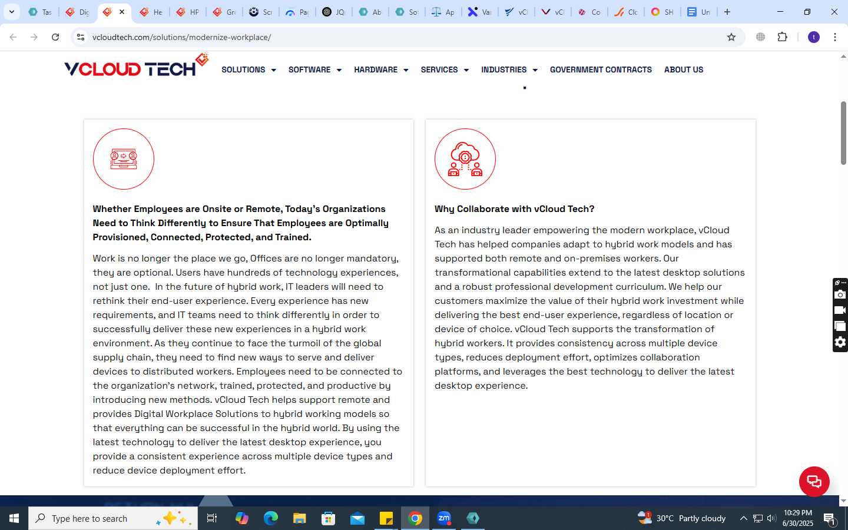The width and height of the screenshot is (848, 530).
Task: Open the clock showing 10:29 PM
Action: (x=798, y=518)
